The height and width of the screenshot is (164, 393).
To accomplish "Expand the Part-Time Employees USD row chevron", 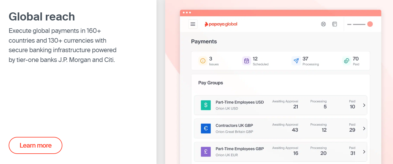I will click(x=364, y=105).
